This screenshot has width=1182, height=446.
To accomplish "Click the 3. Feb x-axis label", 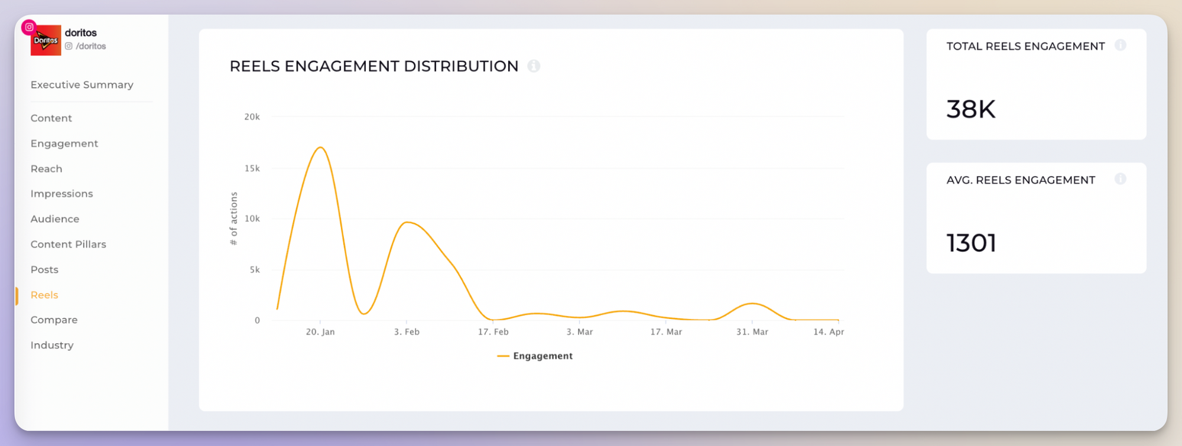I will (407, 332).
